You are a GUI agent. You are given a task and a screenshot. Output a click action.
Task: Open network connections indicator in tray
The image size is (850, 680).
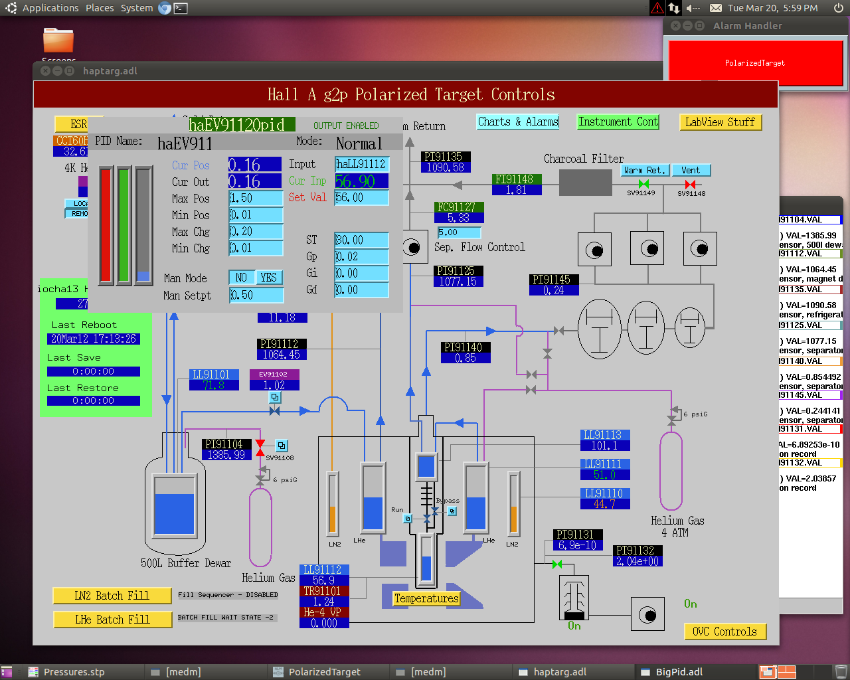point(674,8)
